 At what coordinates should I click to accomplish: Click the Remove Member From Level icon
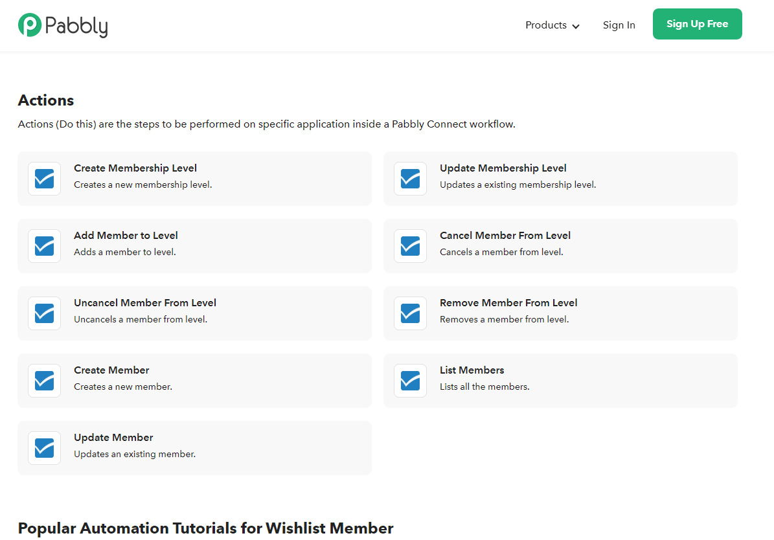pyautogui.click(x=410, y=313)
